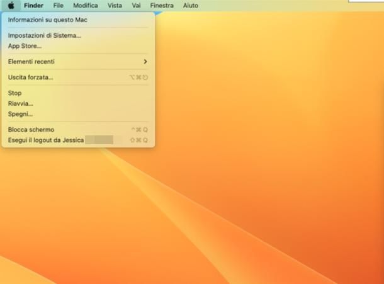Viewport: 384px width, 284px height.
Task: Choose Informazioni su questo Mac
Action: click(x=78, y=20)
